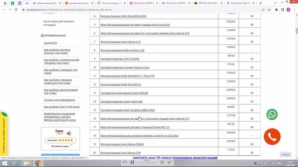298x167 pixels.
Task: Click 'смотреть еще 20 самых покупаемых мультистанций'
Action: [x=175, y=158]
